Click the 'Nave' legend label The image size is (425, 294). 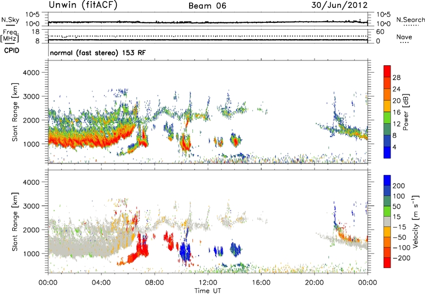[404, 37]
